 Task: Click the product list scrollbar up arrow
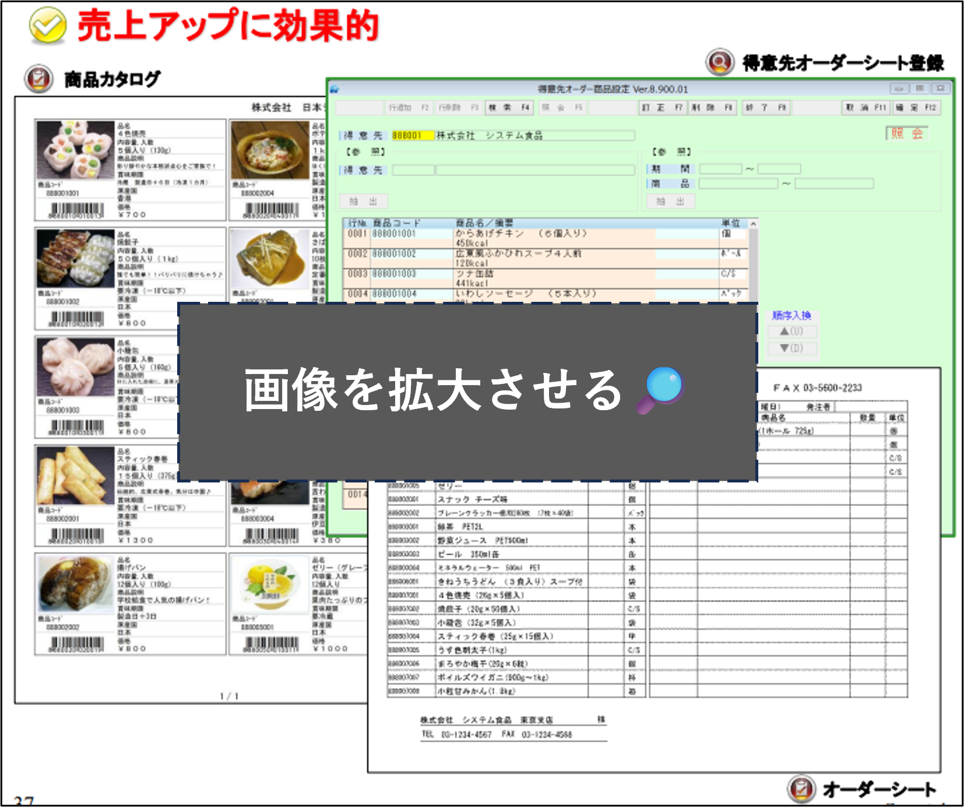click(x=753, y=224)
